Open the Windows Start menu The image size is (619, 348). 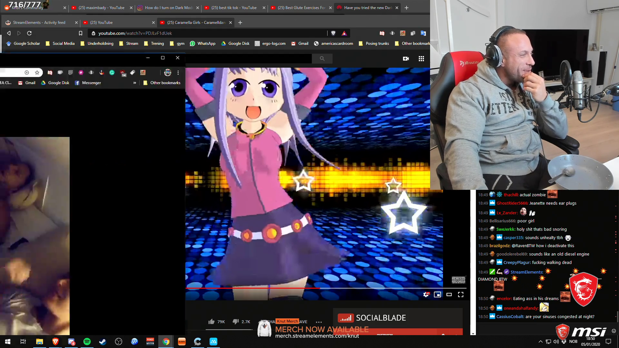point(8,341)
